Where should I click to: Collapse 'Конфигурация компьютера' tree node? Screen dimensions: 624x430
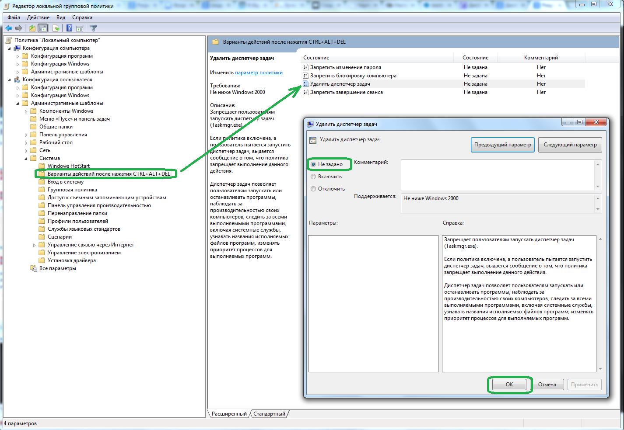coord(9,49)
